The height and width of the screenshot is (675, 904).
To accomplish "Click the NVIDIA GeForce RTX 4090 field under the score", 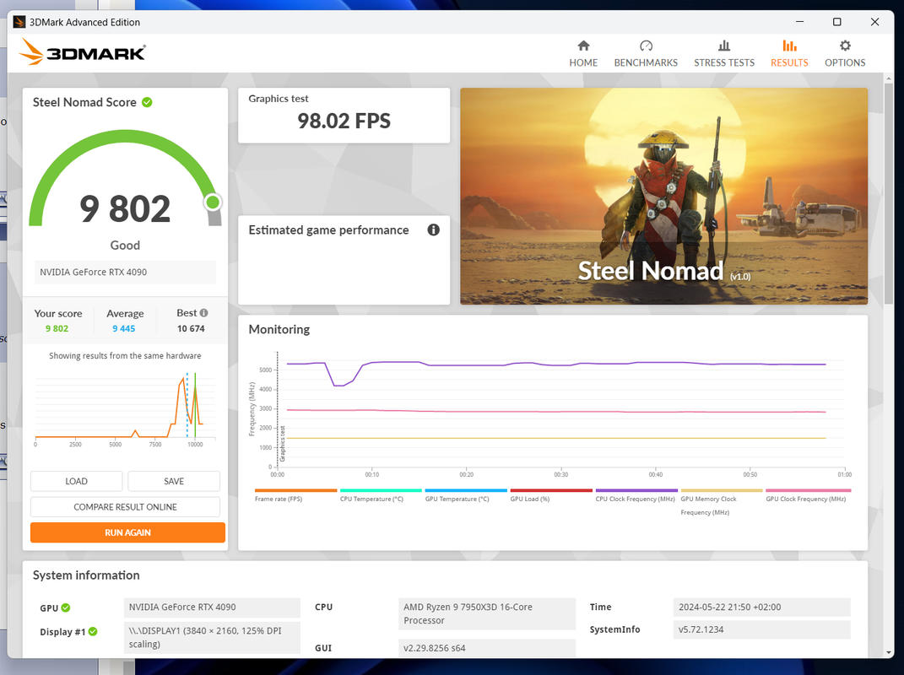I will click(125, 272).
